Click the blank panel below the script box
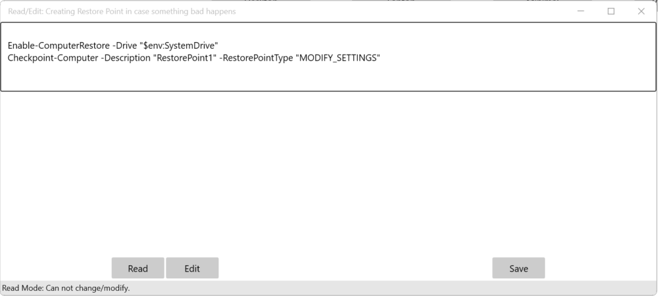 [x=329, y=171]
